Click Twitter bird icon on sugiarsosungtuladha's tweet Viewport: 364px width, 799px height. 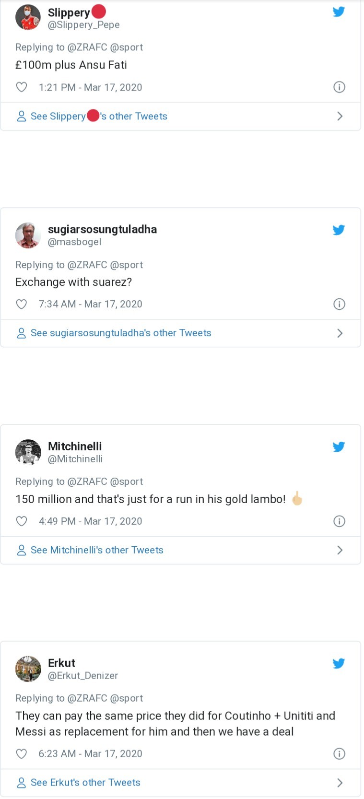coord(339,230)
